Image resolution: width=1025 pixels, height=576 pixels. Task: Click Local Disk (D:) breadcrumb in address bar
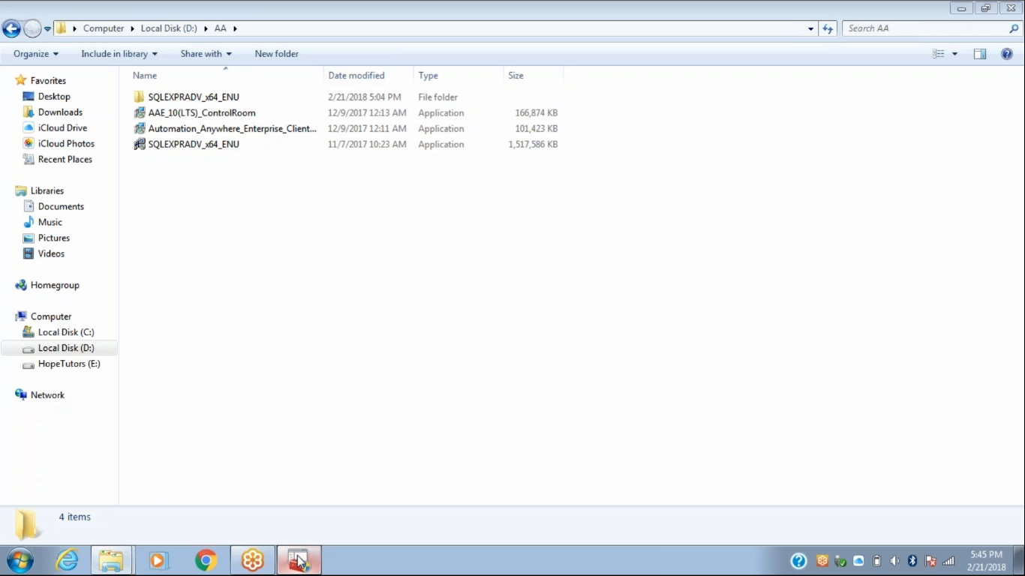pos(169,28)
